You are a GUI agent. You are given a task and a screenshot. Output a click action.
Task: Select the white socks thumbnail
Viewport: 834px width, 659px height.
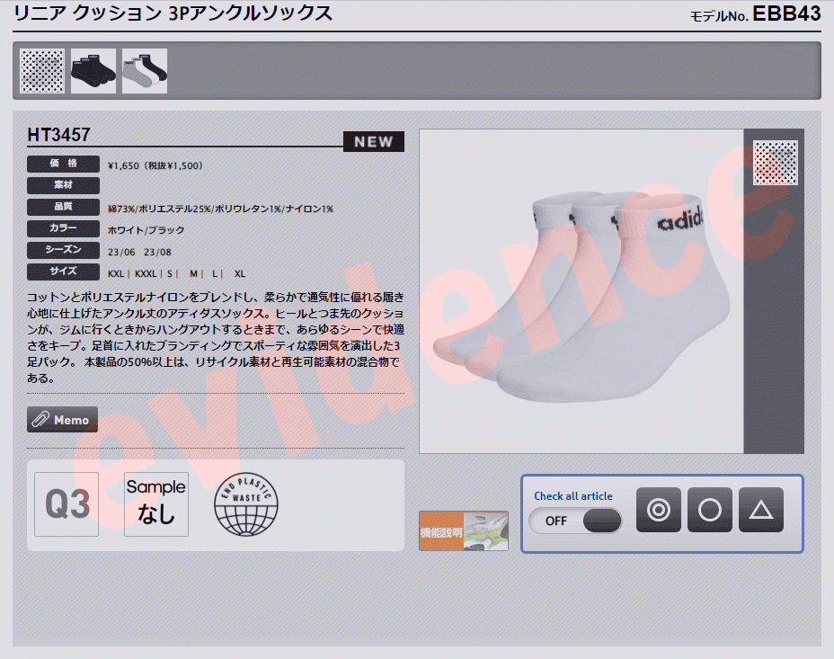coord(145,70)
